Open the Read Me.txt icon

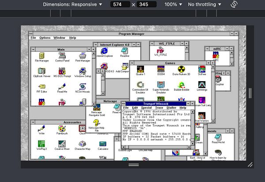pyautogui.click(x=218, y=139)
